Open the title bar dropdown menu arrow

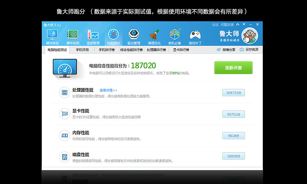[x=244, y=25]
